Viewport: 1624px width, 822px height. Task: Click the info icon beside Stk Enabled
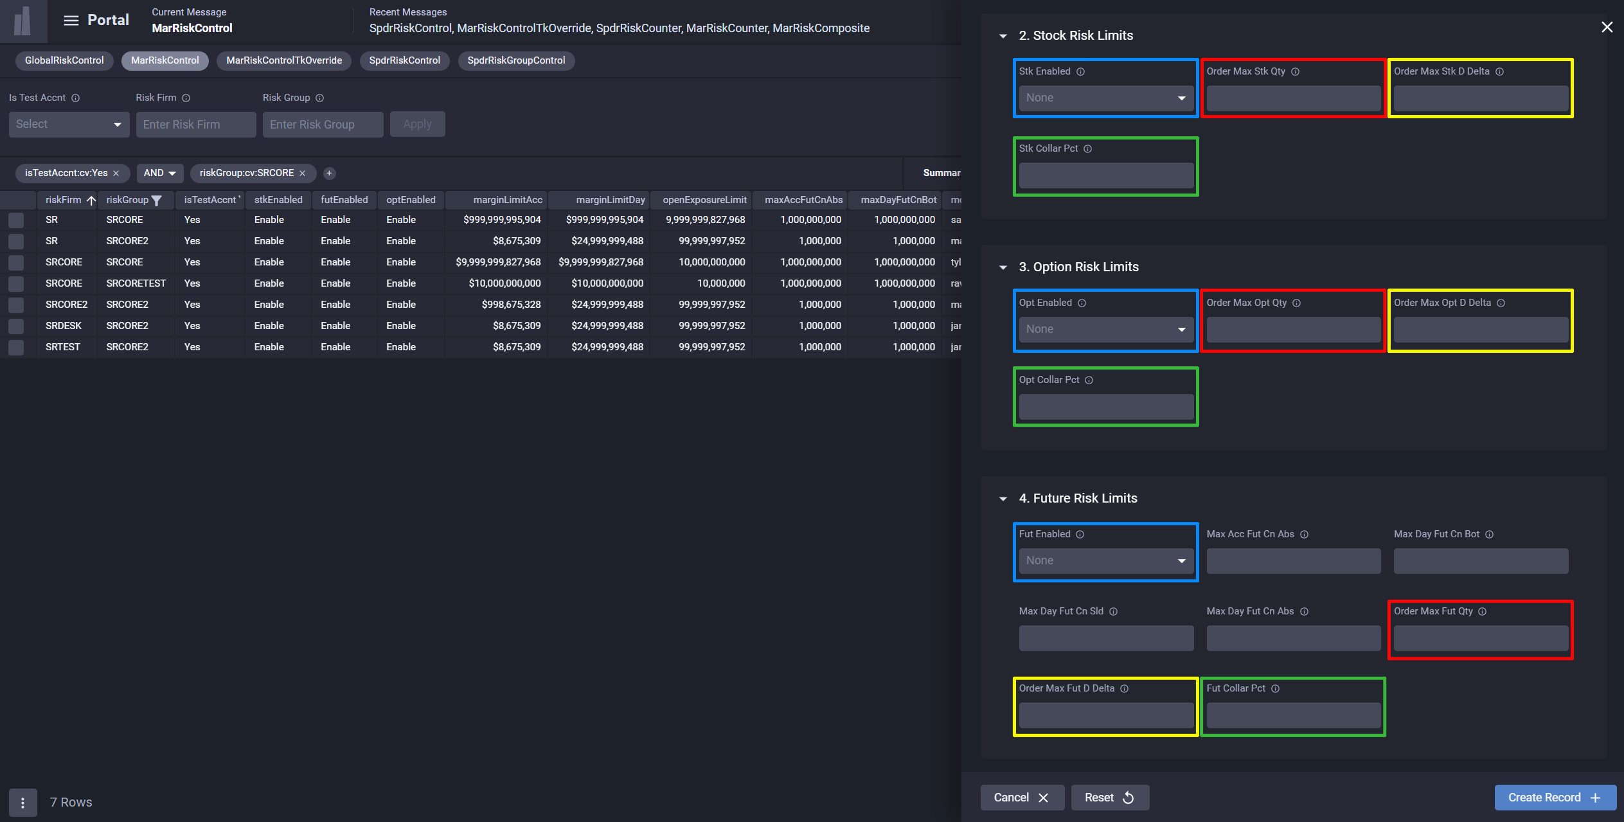point(1081,71)
